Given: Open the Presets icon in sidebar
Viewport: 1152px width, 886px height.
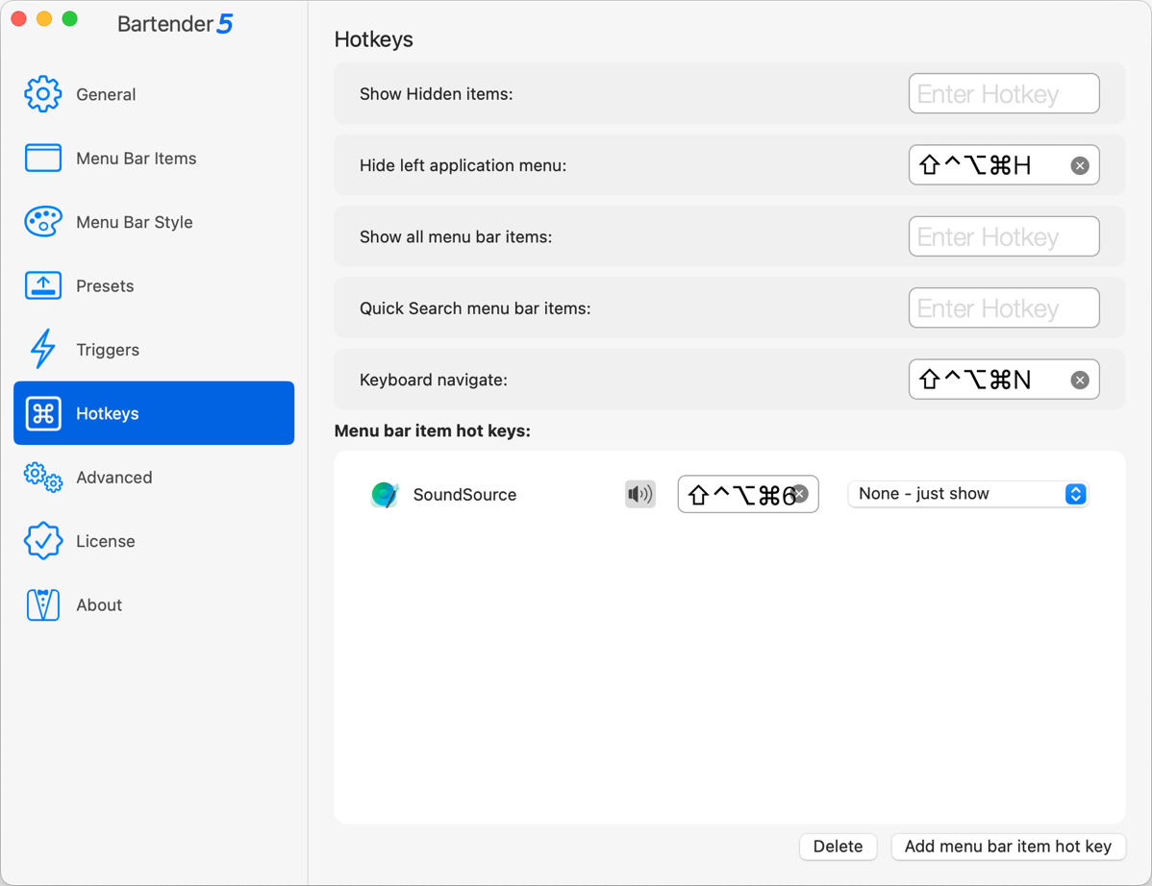Looking at the screenshot, I should click(42, 285).
